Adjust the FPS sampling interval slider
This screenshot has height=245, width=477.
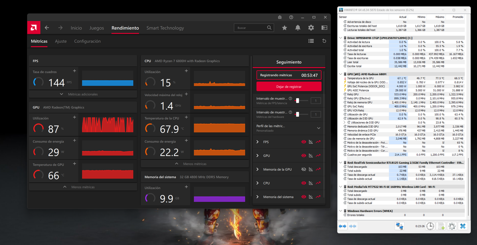(297, 101)
